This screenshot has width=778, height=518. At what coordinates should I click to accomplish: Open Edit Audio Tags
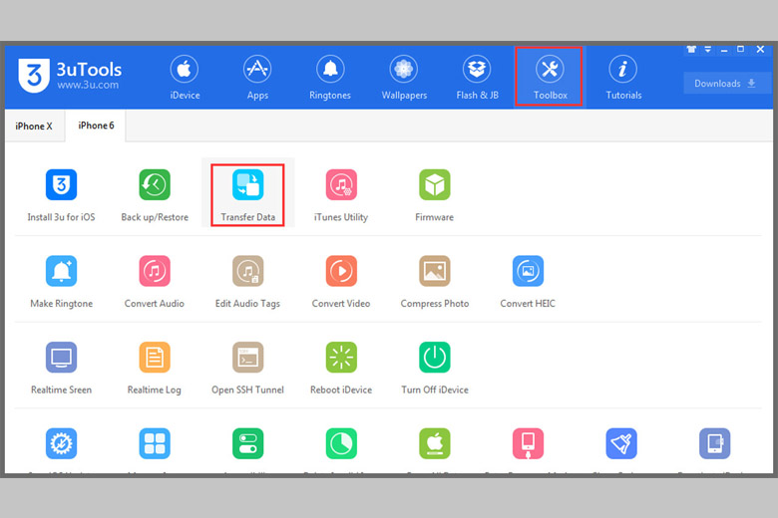pyautogui.click(x=247, y=282)
